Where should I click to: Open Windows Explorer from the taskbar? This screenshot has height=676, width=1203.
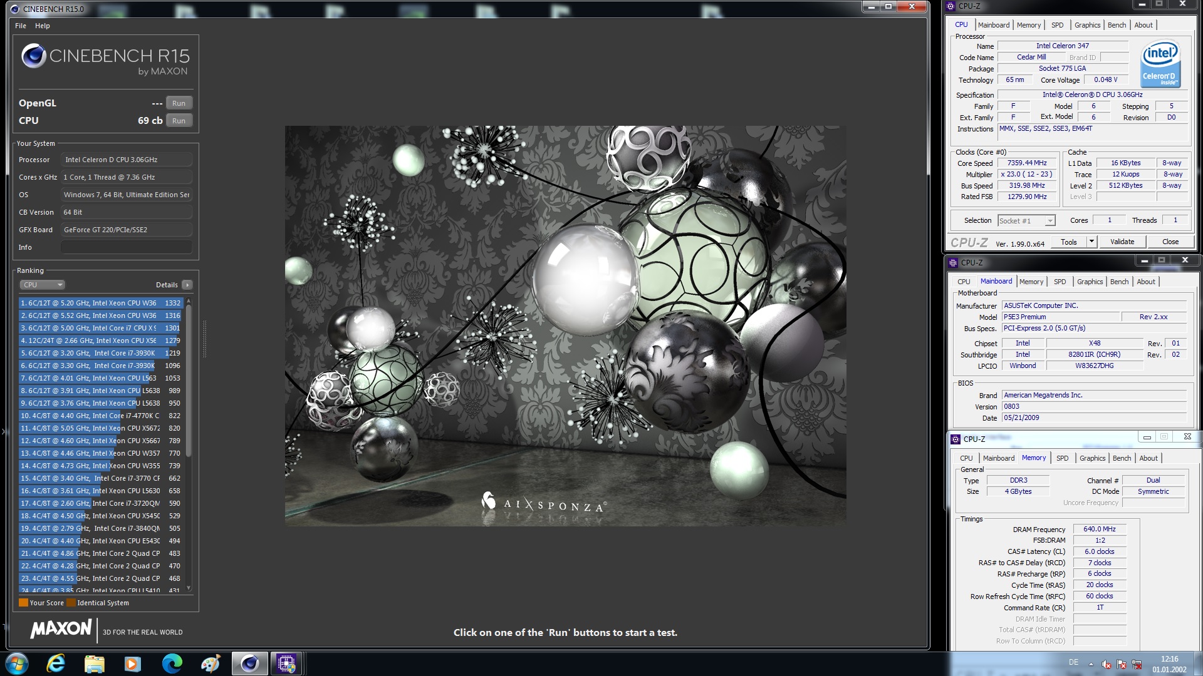(95, 663)
